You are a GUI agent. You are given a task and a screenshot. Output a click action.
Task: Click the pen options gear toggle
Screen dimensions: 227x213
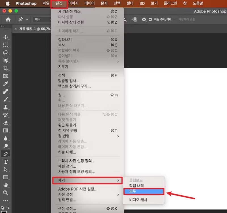144,20
